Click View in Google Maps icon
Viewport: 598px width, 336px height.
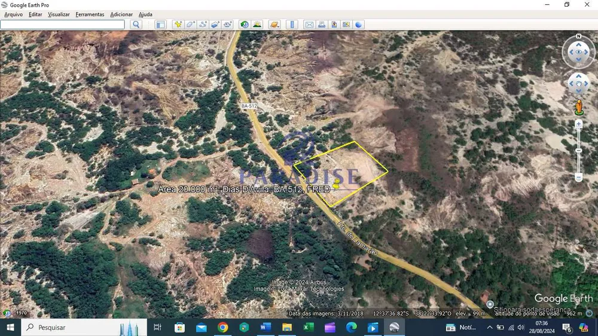point(346,25)
